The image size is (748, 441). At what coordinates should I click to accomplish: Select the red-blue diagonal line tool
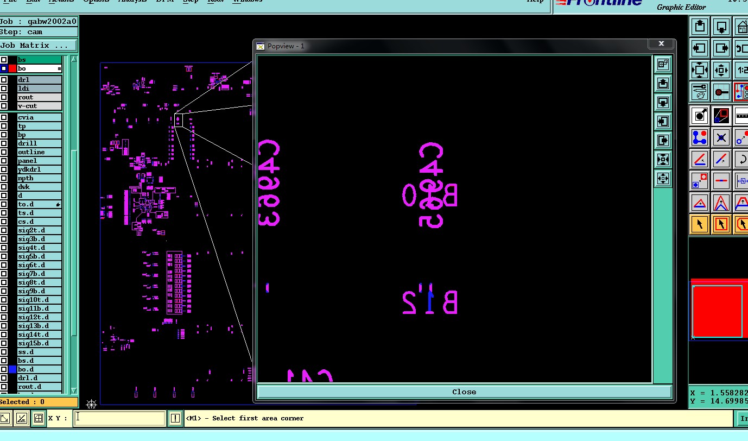click(x=721, y=159)
